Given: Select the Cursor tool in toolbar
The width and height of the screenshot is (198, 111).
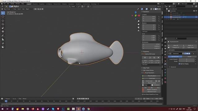Looking at the screenshot, I should (x=3, y=17).
